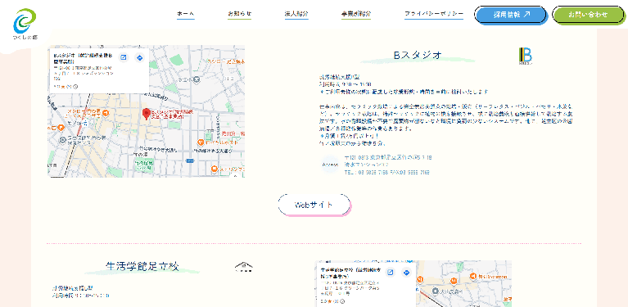Open the 法人紹介 menu item
Viewport: 628px width, 307px height.
296,14
